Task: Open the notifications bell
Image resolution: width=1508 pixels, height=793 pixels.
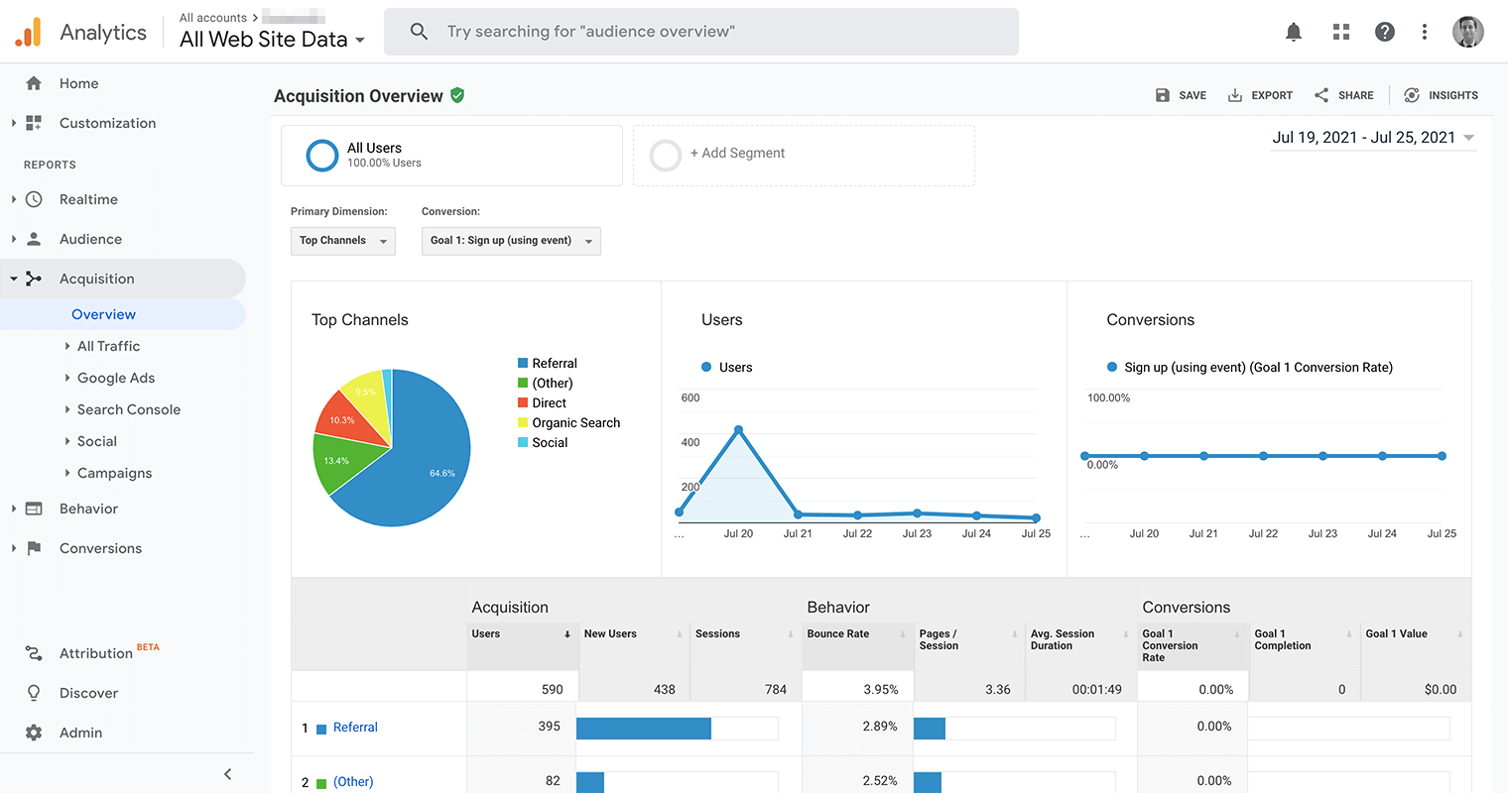Action: click(x=1294, y=32)
